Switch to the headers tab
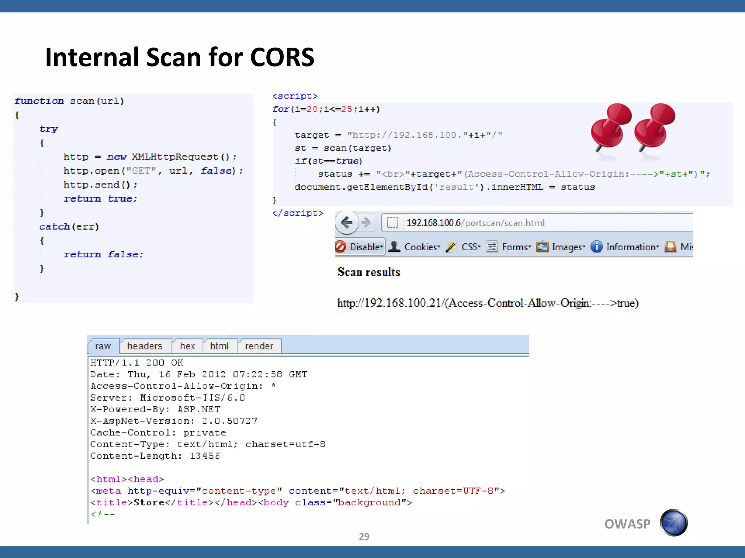745x558 pixels. (x=145, y=346)
